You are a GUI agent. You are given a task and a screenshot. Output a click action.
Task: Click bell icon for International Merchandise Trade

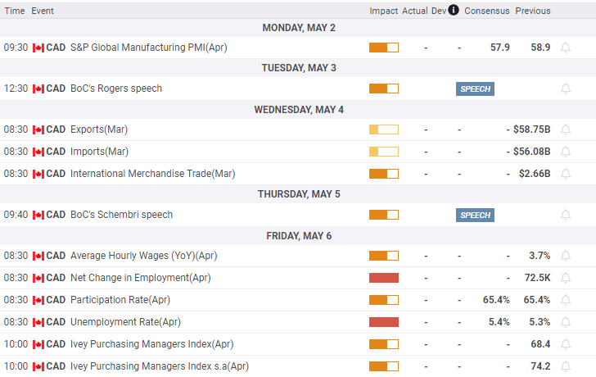[x=565, y=174]
